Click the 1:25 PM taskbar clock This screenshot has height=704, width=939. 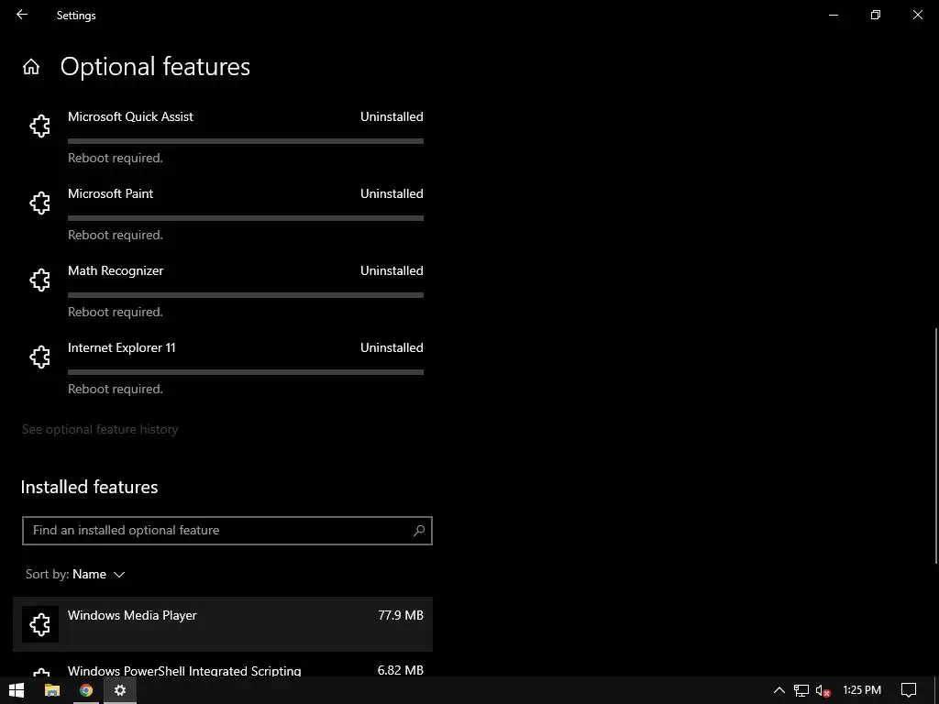pos(862,690)
